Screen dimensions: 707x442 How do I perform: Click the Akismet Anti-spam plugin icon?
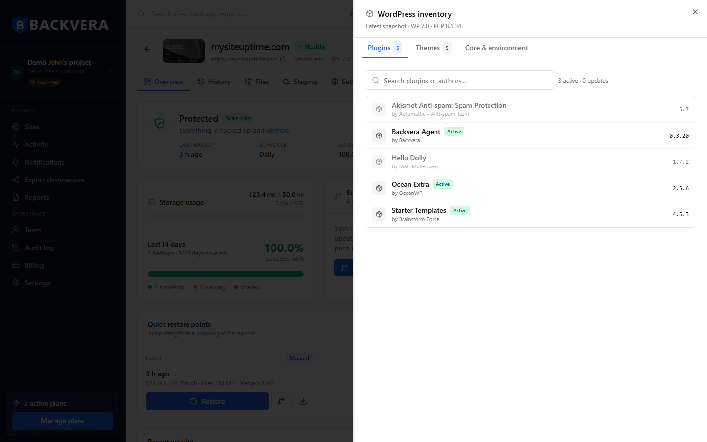coord(379,109)
